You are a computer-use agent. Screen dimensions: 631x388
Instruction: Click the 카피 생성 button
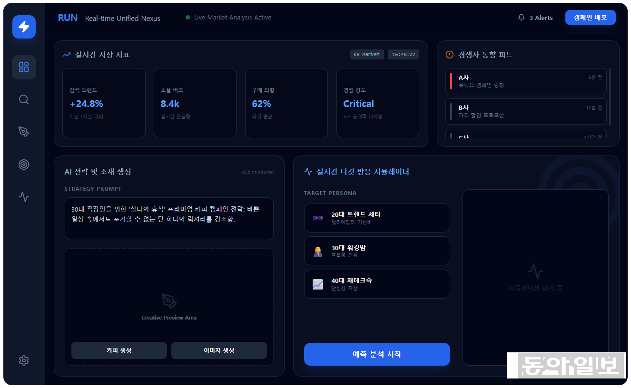(119, 350)
